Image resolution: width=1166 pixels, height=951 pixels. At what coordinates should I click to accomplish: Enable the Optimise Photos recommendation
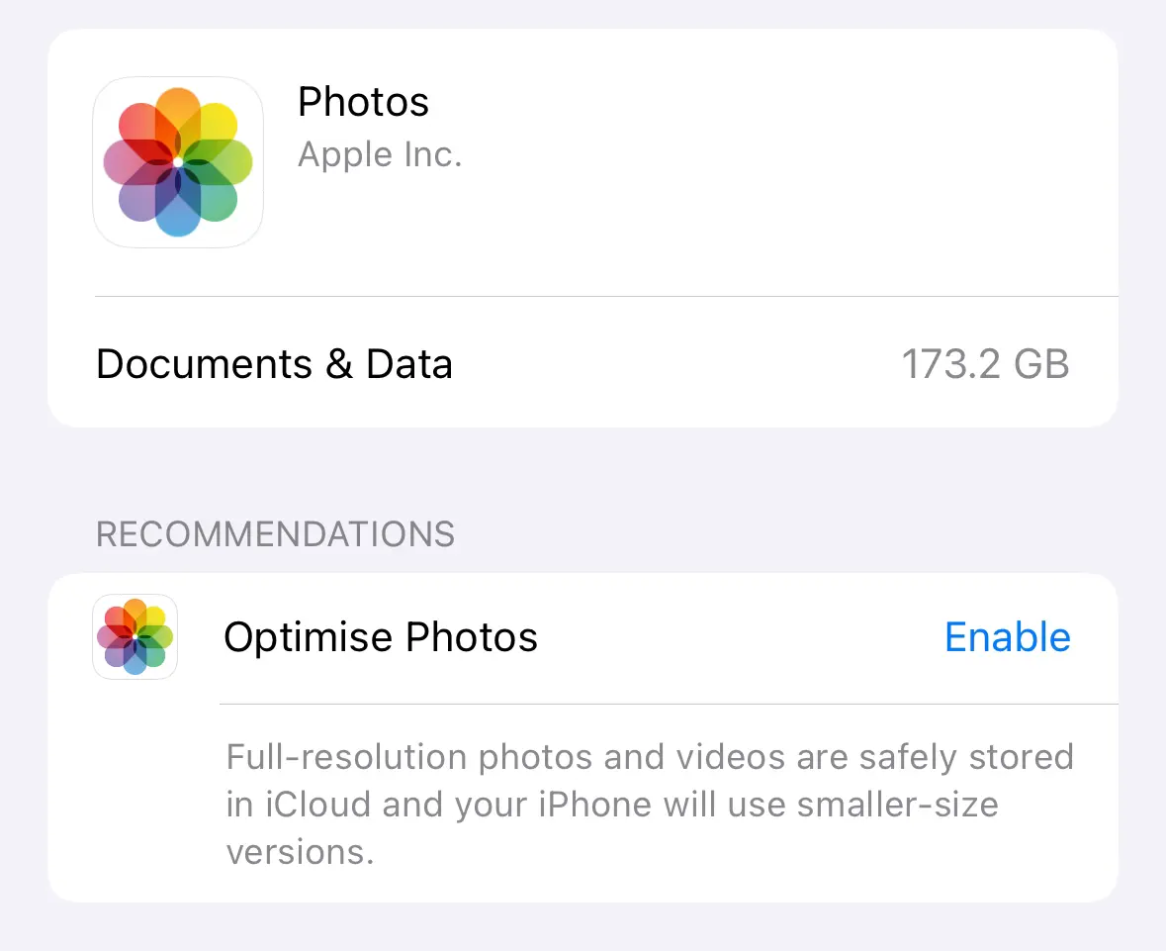click(1008, 637)
